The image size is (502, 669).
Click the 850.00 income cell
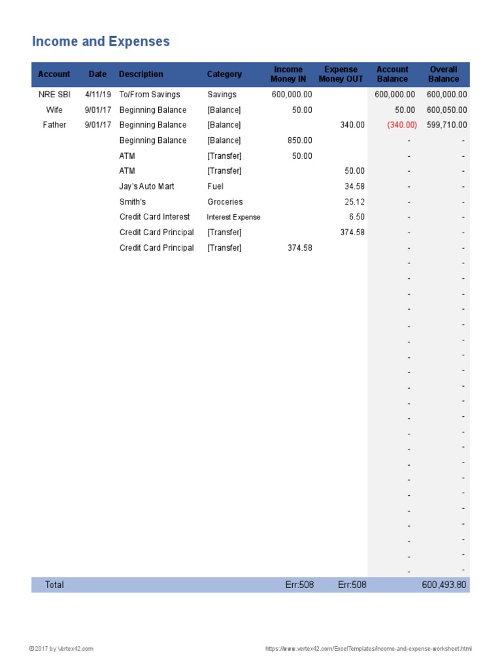click(x=299, y=140)
